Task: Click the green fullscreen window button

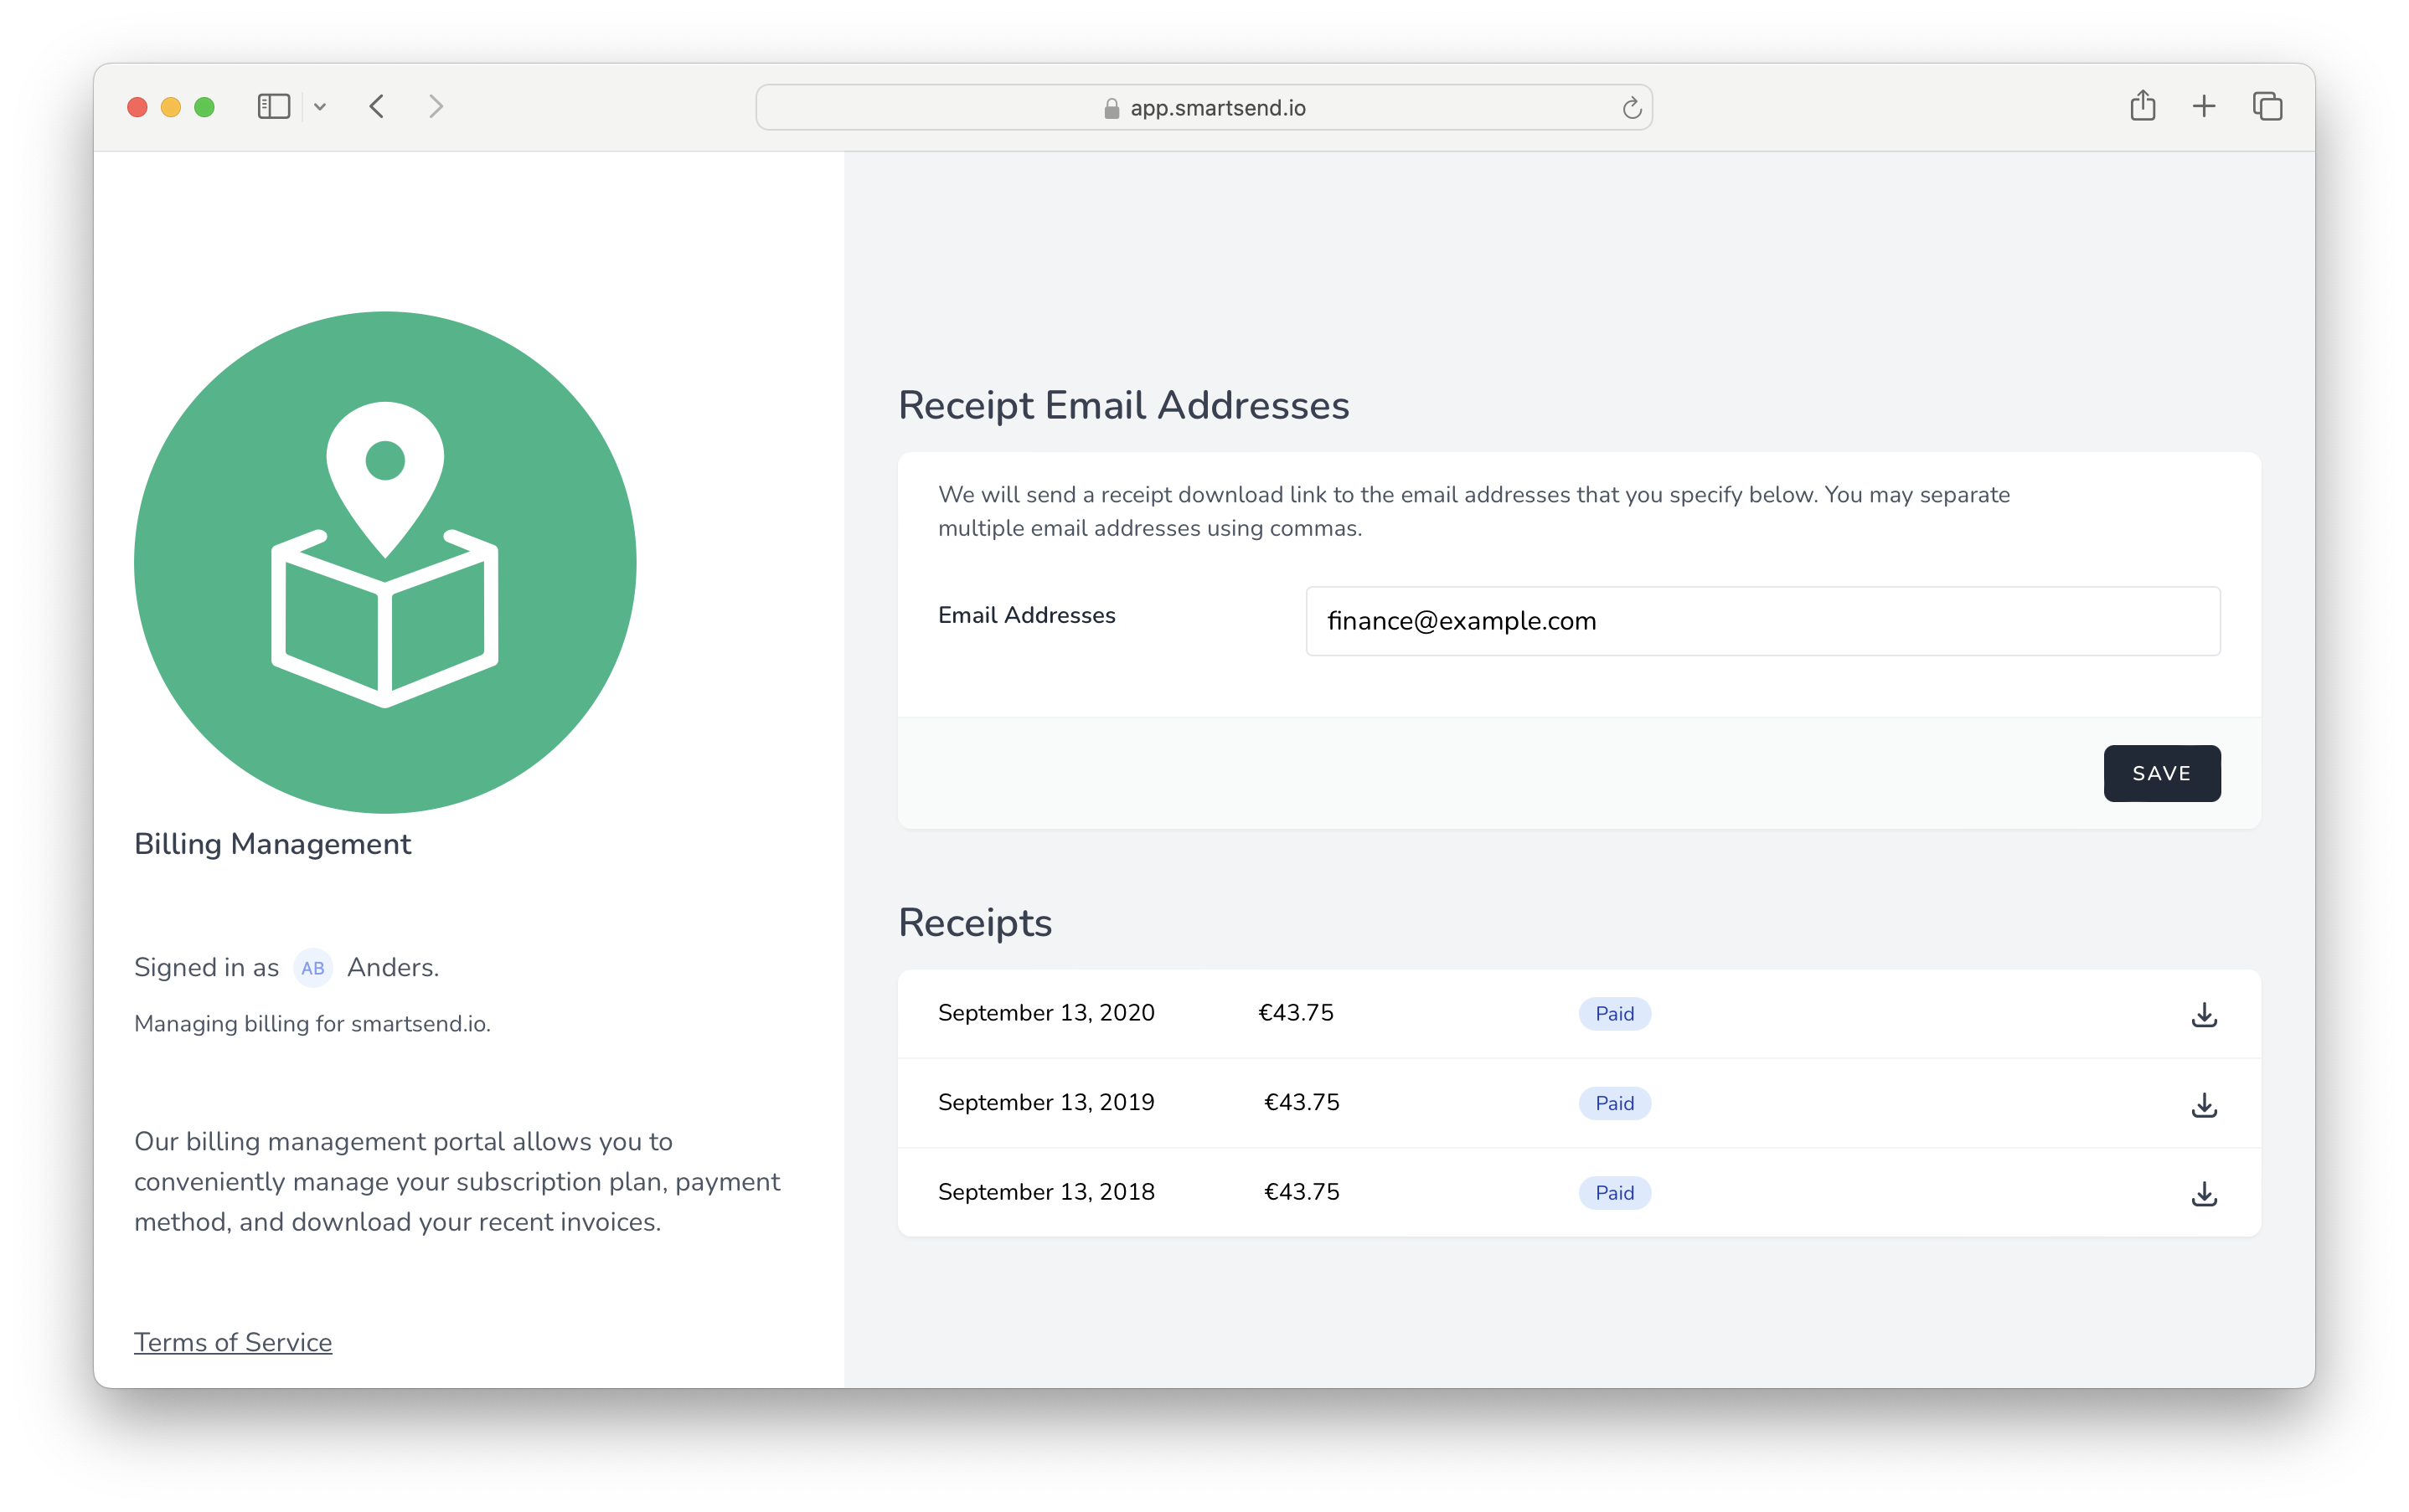Action: 204,107
